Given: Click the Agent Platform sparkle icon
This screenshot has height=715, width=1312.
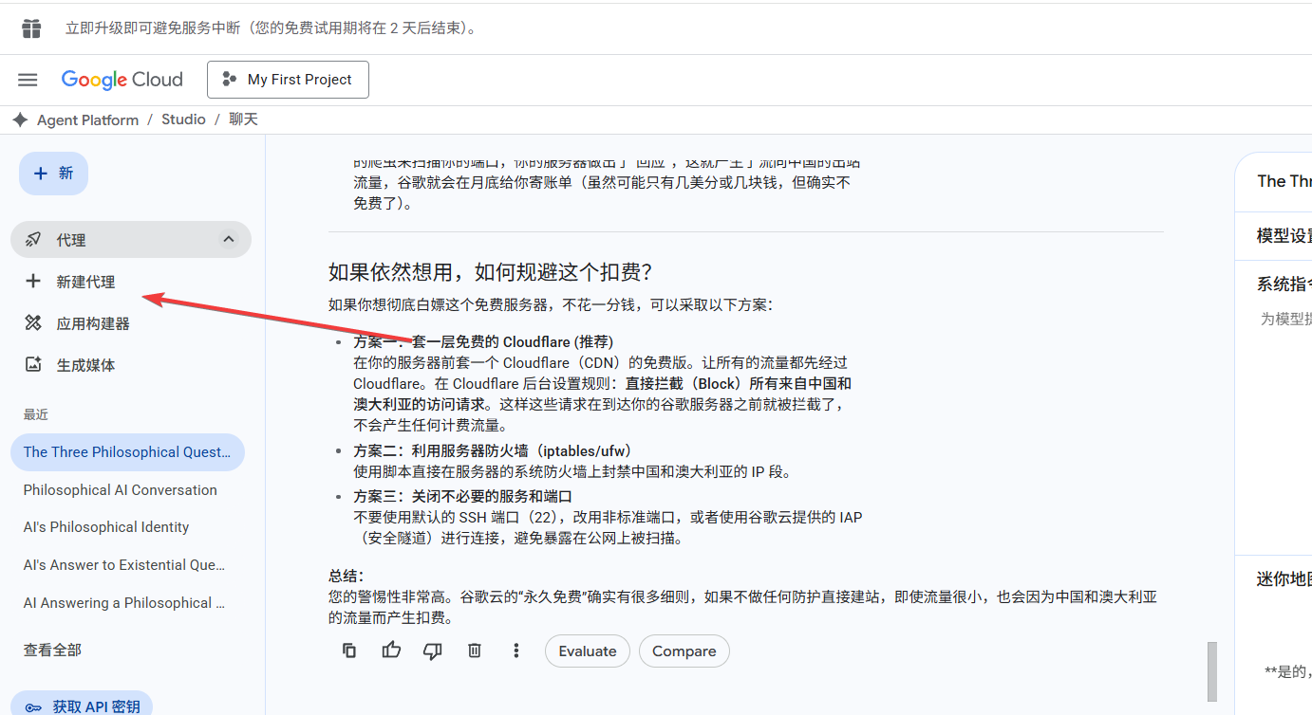Looking at the screenshot, I should 20,119.
